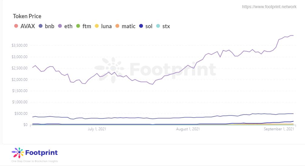
Task: Click the AVAX legend color dot
Action: (x=16, y=26)
